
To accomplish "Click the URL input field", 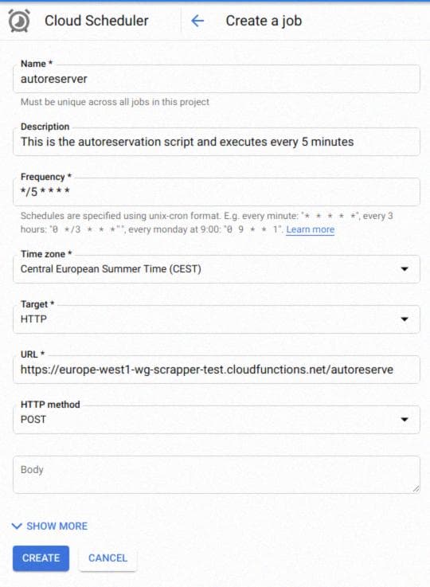I will pyautogui.click(x=217, y=370).
